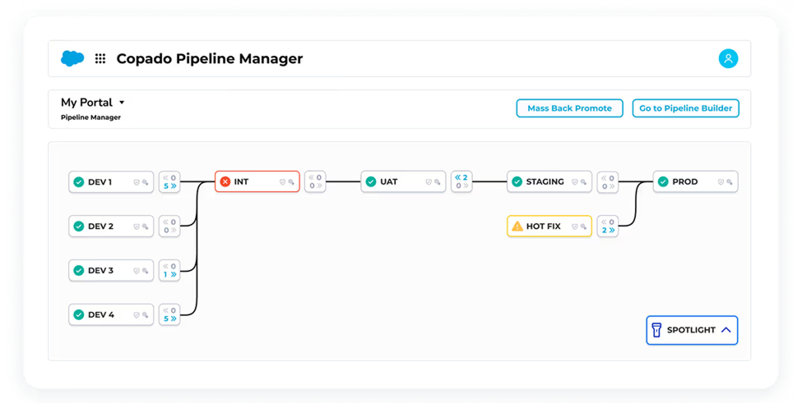Image resolution: width=802 pixels, height=403 pixels.
Task: Click the key icon on PROD
Action: click(730, 182)
